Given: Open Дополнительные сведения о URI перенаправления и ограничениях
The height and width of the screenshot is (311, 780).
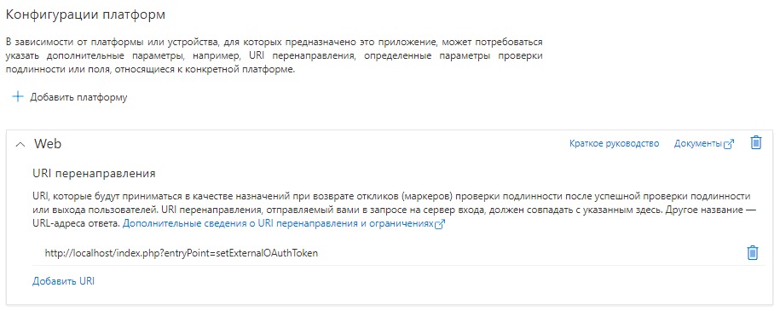Looking at the screenshot, I should 278,224.
